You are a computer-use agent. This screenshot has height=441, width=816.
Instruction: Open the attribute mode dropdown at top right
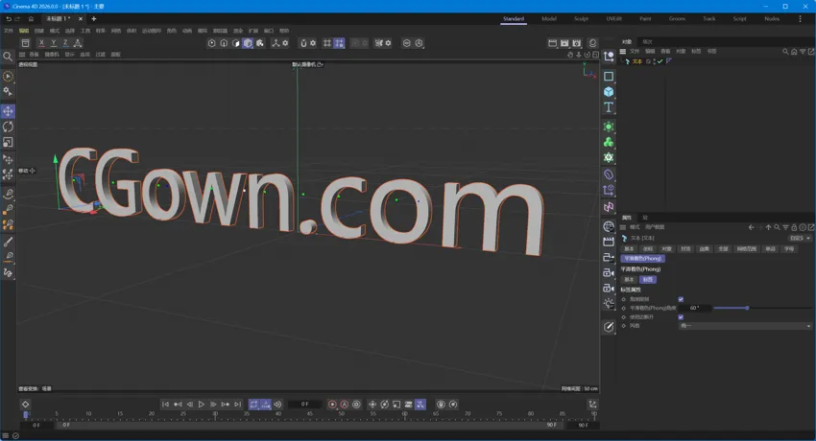799,238
